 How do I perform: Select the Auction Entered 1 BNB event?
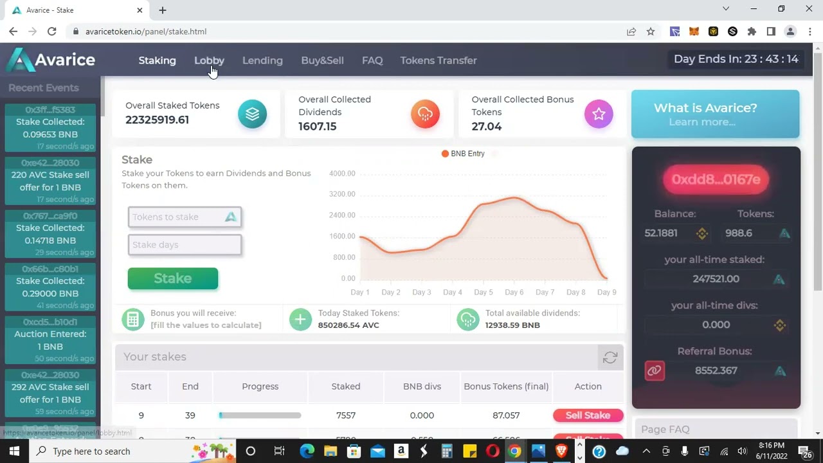(50, 340)
